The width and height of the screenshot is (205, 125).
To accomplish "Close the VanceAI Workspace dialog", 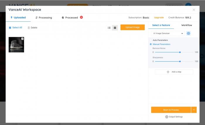I will point(194,10).
